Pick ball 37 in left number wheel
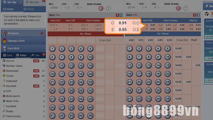 [62, 107]
